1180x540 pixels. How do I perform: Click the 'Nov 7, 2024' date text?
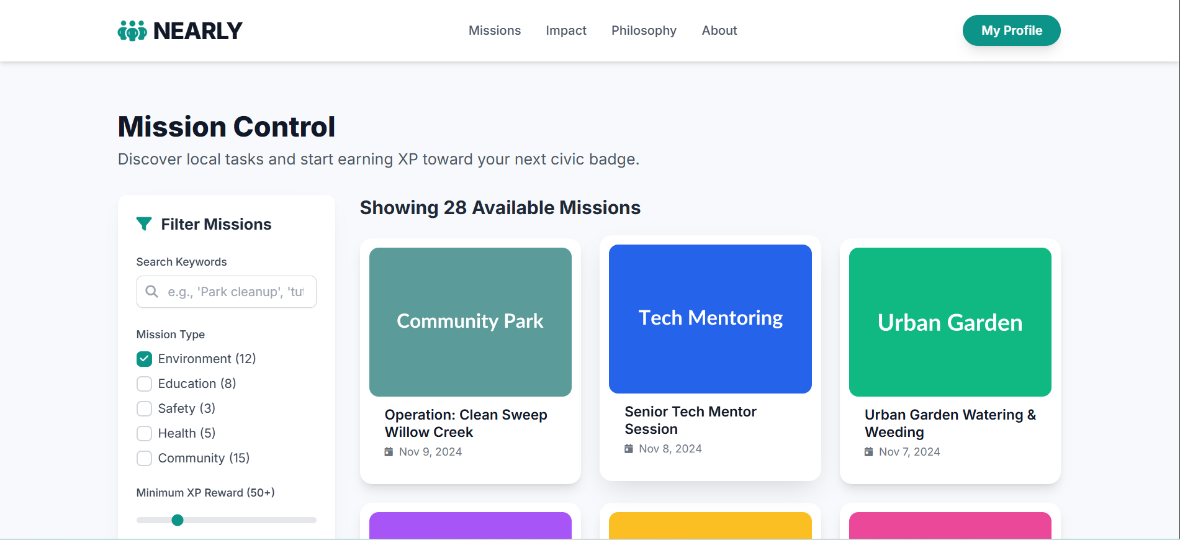pos(909,452)
